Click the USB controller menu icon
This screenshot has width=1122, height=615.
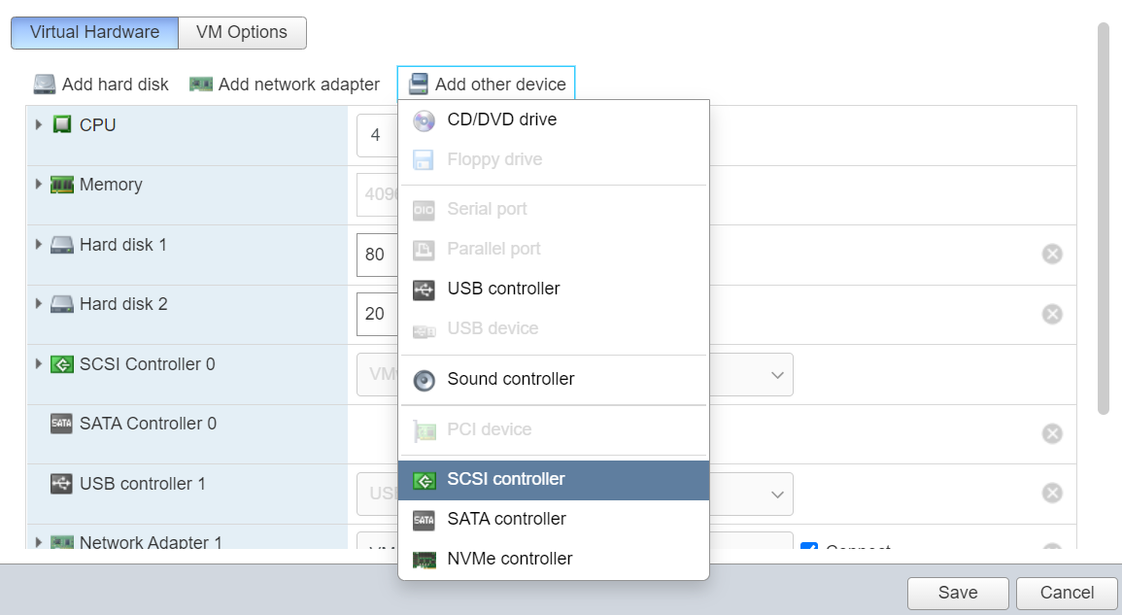pyautogui.click(x=424, y=290)
